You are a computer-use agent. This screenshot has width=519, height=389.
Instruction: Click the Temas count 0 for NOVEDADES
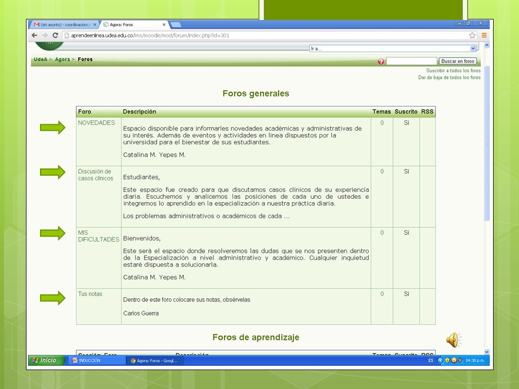tap(382, 123)
